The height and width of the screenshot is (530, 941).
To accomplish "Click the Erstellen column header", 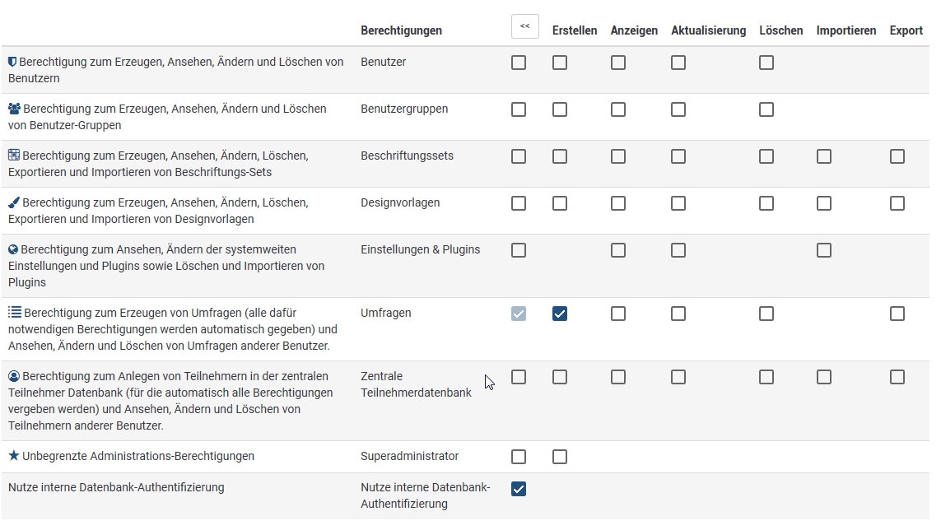I will [x=575, y=30].
